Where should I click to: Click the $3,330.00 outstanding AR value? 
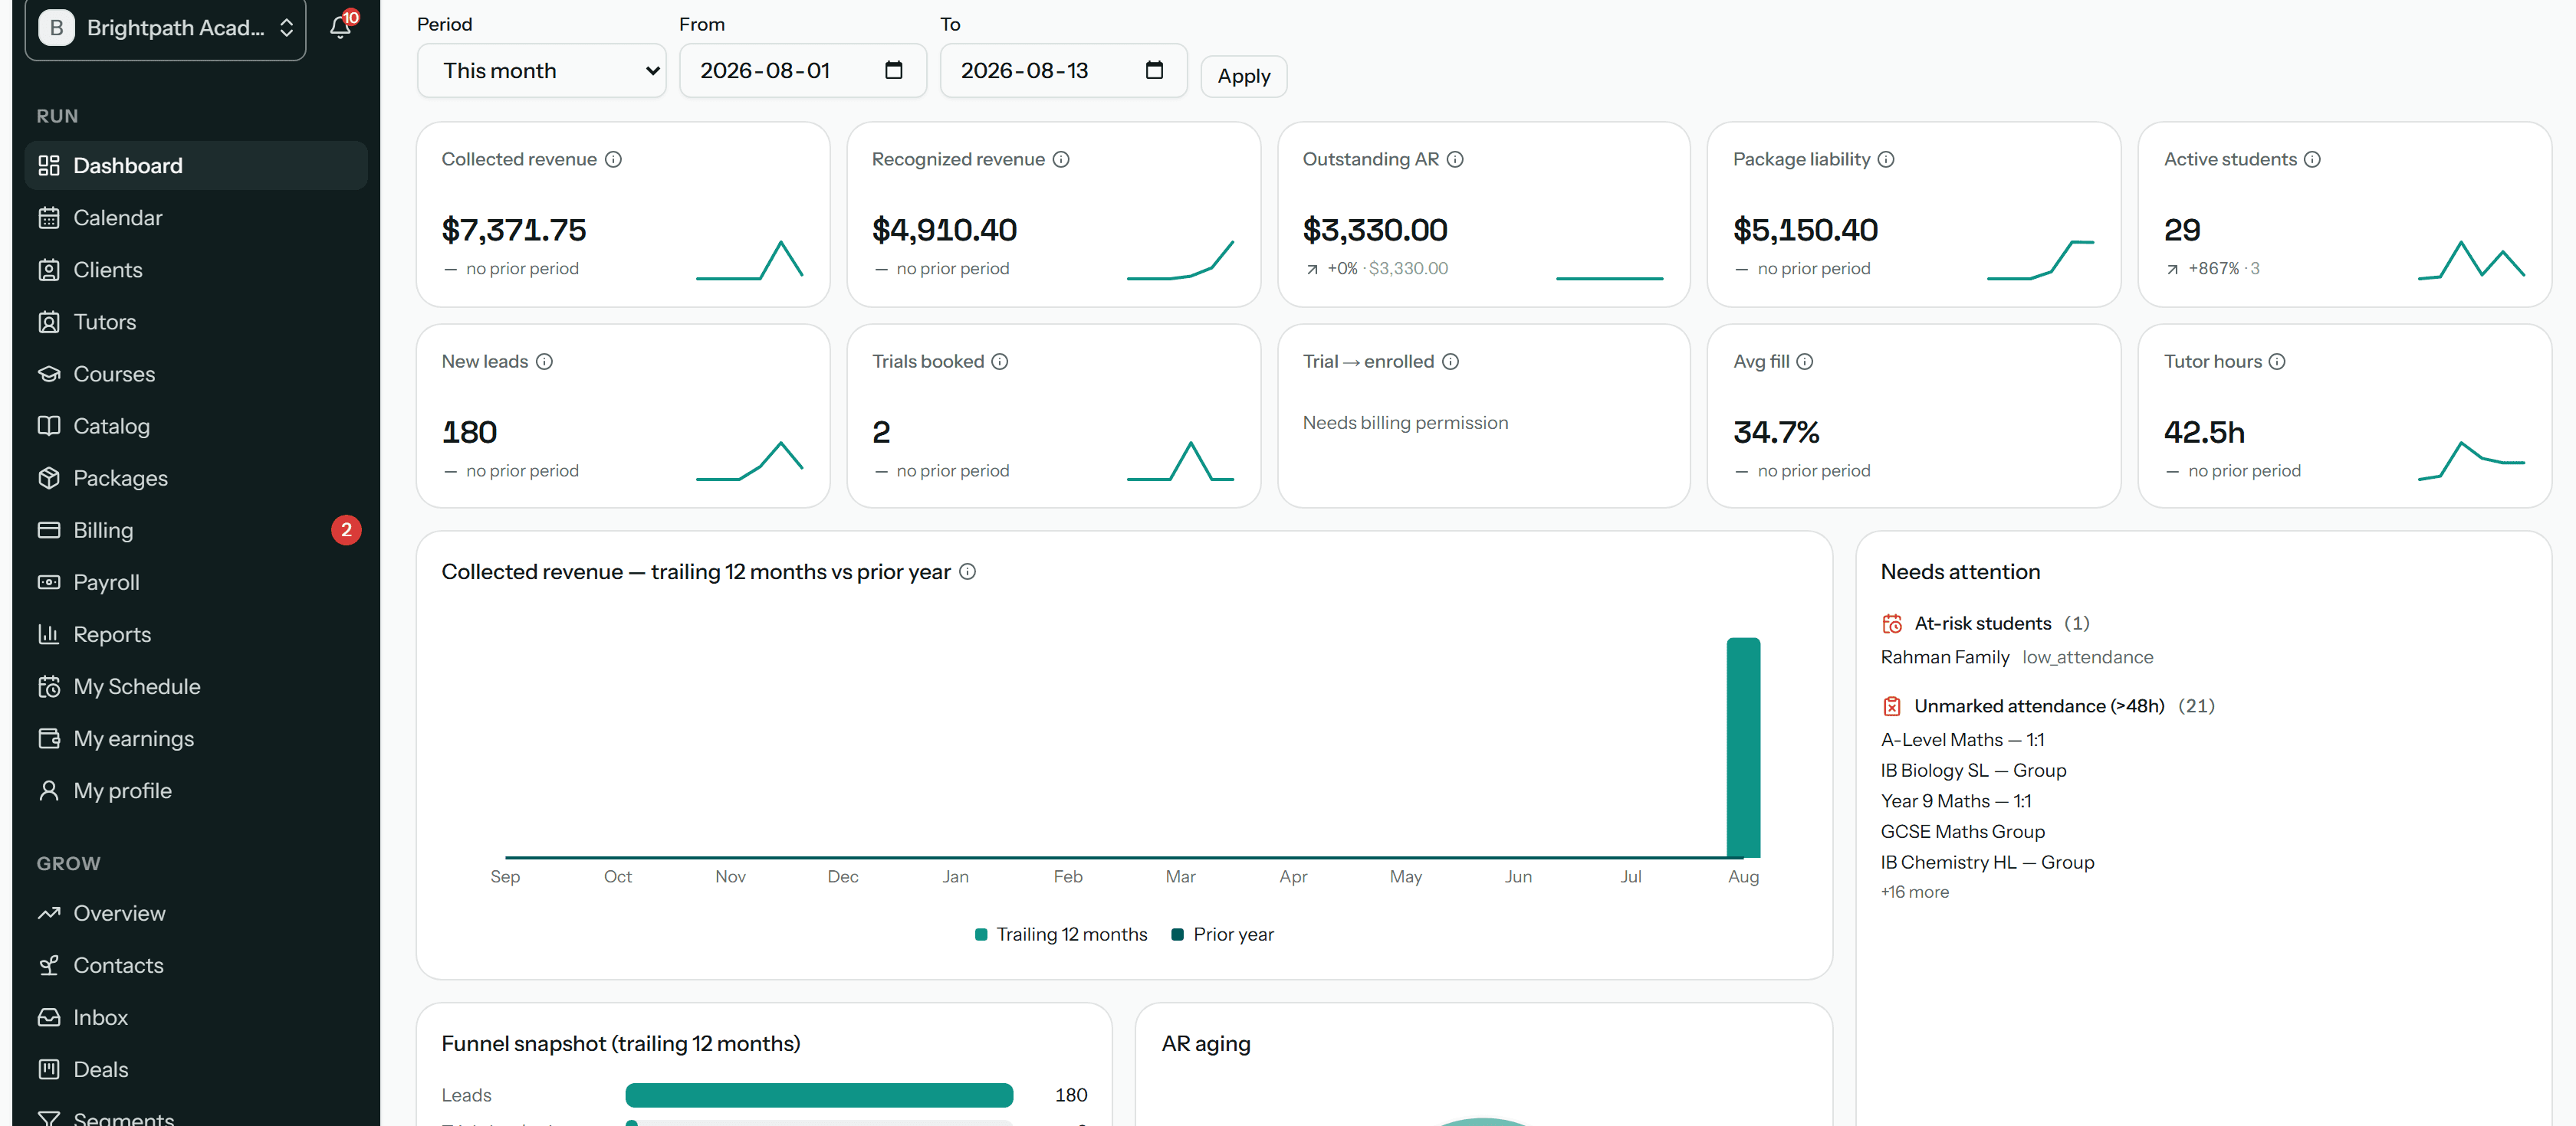(x=1374, y=230)
